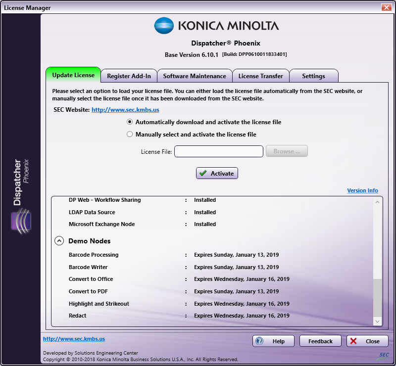This screenshot has width=396, height=366.
Task: Select the Microsoft Exchange Node row
Action: [x=142, y=224]
